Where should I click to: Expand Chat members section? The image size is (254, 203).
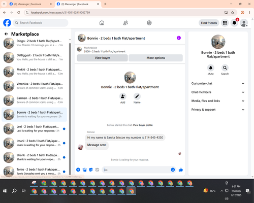pos(218,92)
